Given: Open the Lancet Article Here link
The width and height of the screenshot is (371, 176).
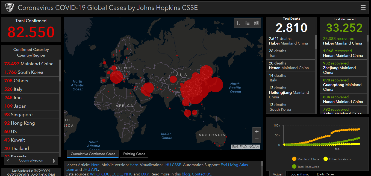Looking at the screenshot, I should point(95,165).
